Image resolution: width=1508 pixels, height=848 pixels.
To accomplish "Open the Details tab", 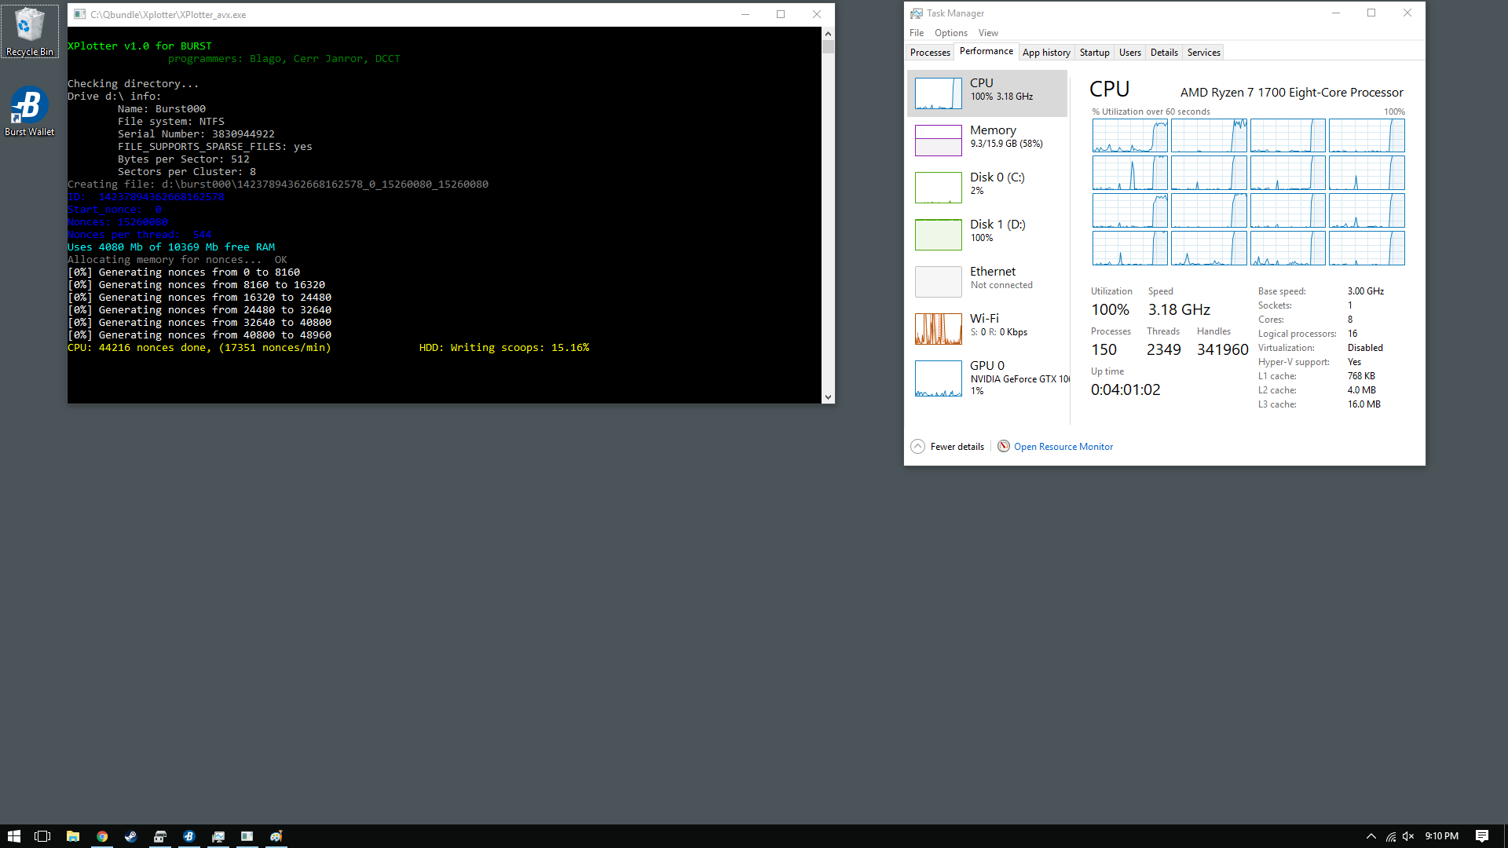I will pos(1164,53).
